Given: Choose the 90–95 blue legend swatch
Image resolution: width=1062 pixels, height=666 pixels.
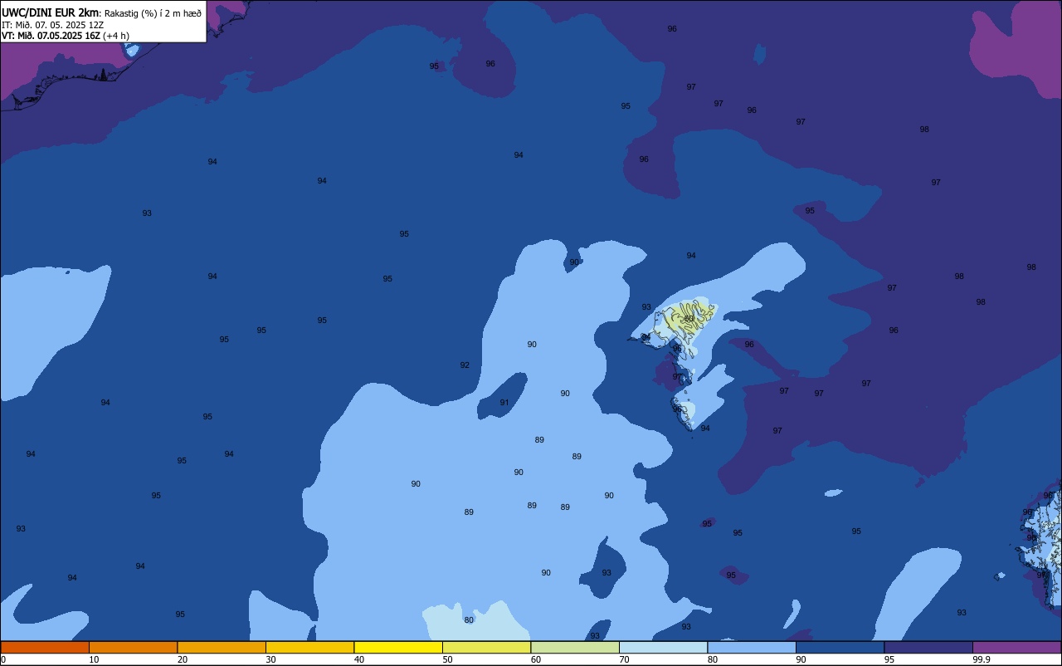Looking at the screenshot, I should pyautogui.click(x=840, y=647).
